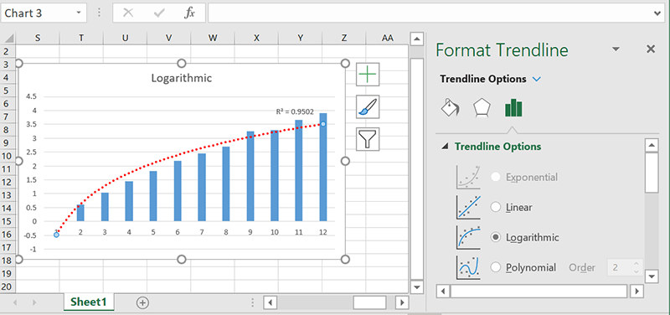
Task: Expand the formula bar chevron
Action: tap(657, 13)
